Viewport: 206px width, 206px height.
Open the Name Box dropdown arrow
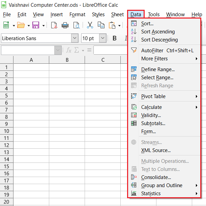pyautogui.click(x=58, y=50)
